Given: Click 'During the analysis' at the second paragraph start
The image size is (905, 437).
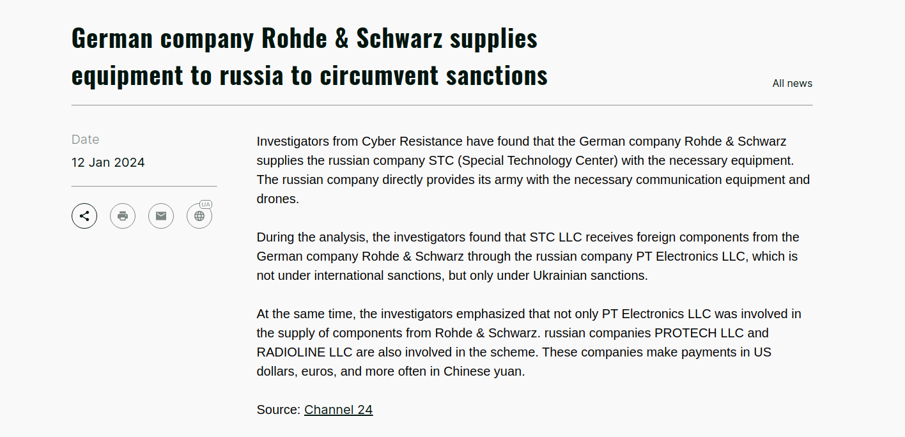Looking at the screenshot, I should 311,237.
